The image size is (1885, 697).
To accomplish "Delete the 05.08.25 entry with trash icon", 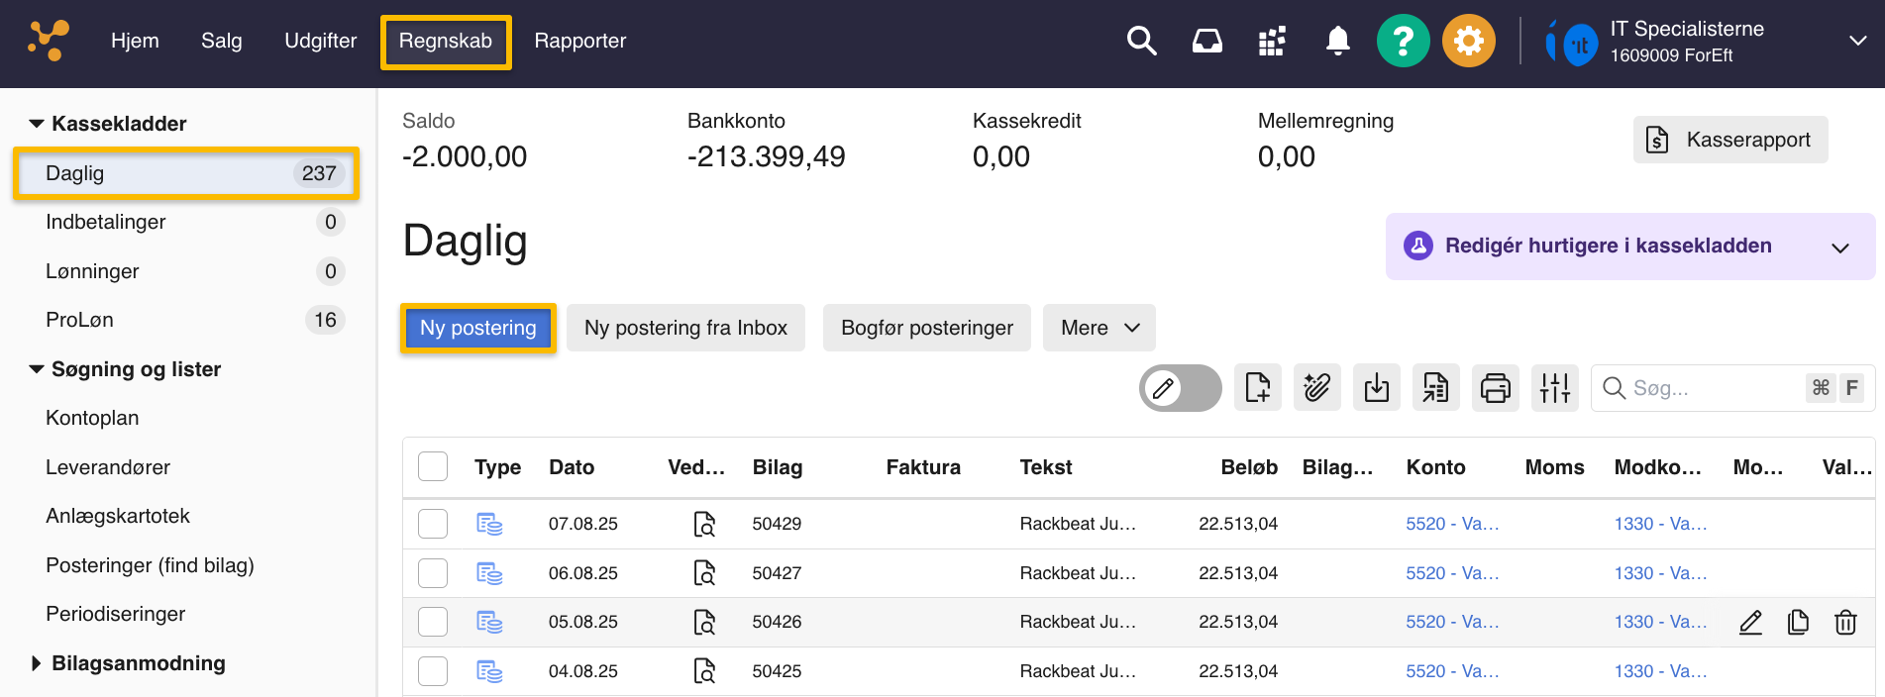I will pyautogui.click(x=1844, y=622).
